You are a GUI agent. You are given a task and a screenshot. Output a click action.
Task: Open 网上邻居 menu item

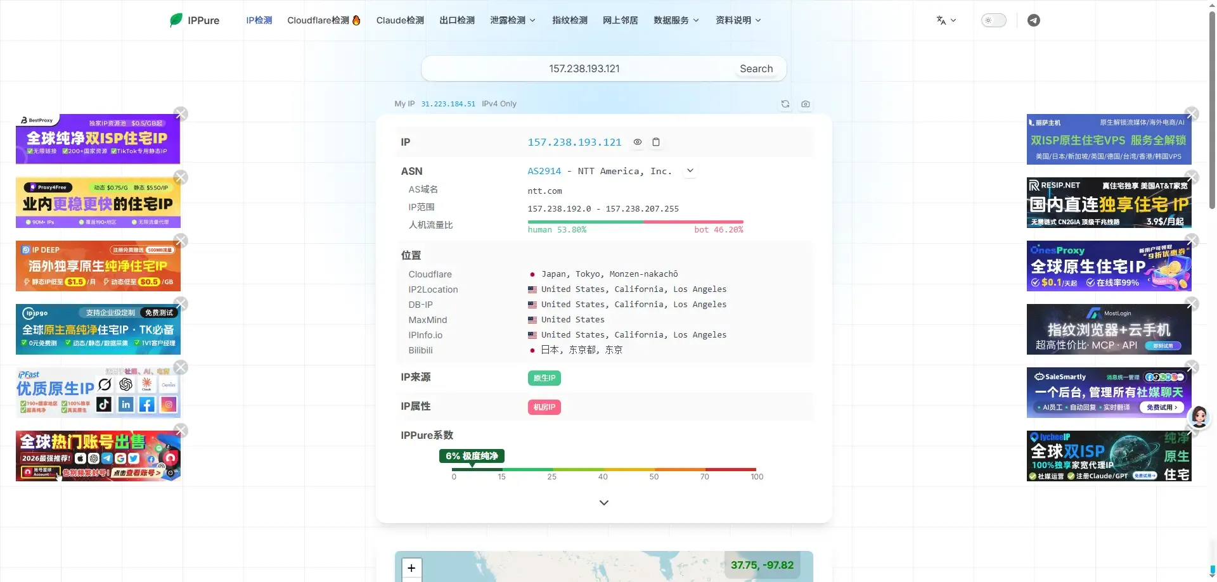coord(621,20)
